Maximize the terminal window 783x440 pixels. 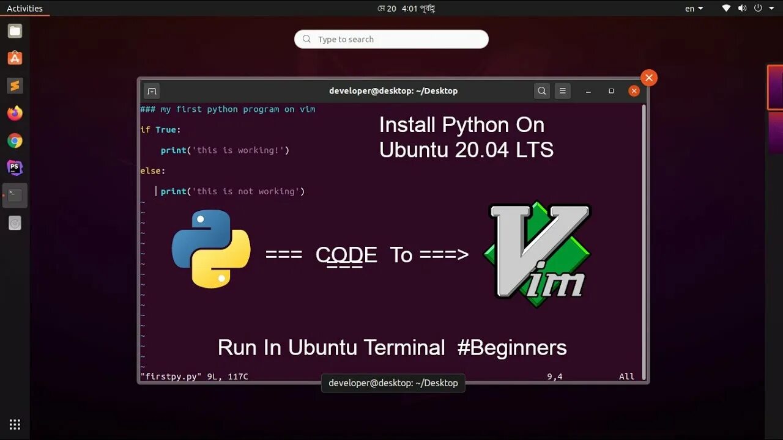[x=611, y=91]
